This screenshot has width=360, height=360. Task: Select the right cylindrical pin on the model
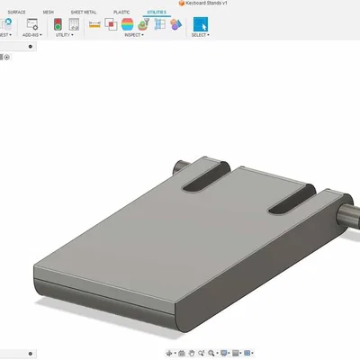(x=348, y=216)
